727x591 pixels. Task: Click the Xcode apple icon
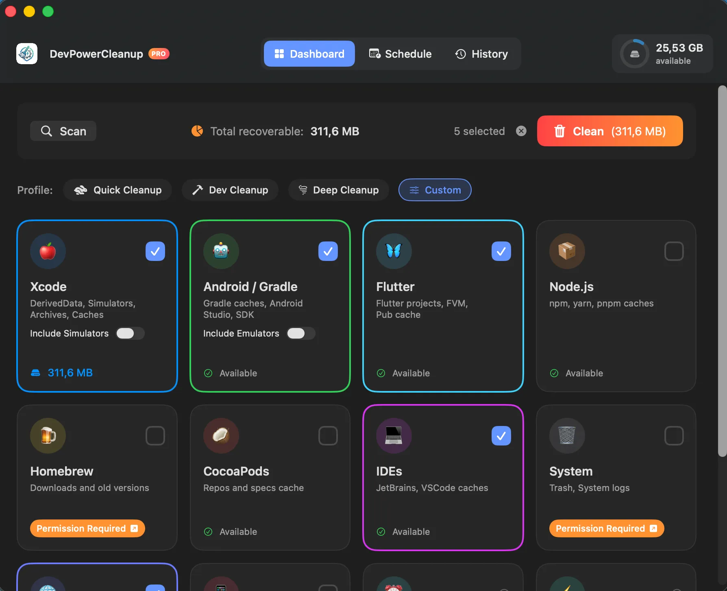pos(48,251)
